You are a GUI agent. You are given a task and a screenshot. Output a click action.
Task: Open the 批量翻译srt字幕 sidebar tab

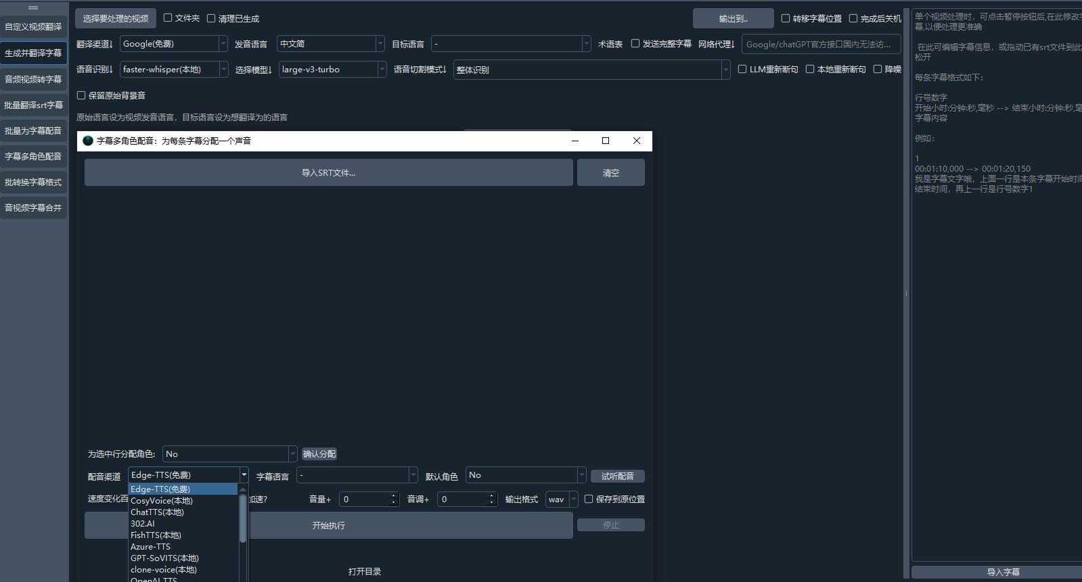point(33,105)
